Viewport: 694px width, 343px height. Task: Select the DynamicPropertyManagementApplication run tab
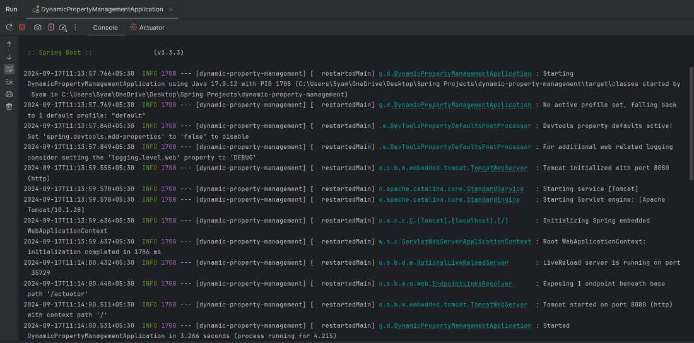102,9
